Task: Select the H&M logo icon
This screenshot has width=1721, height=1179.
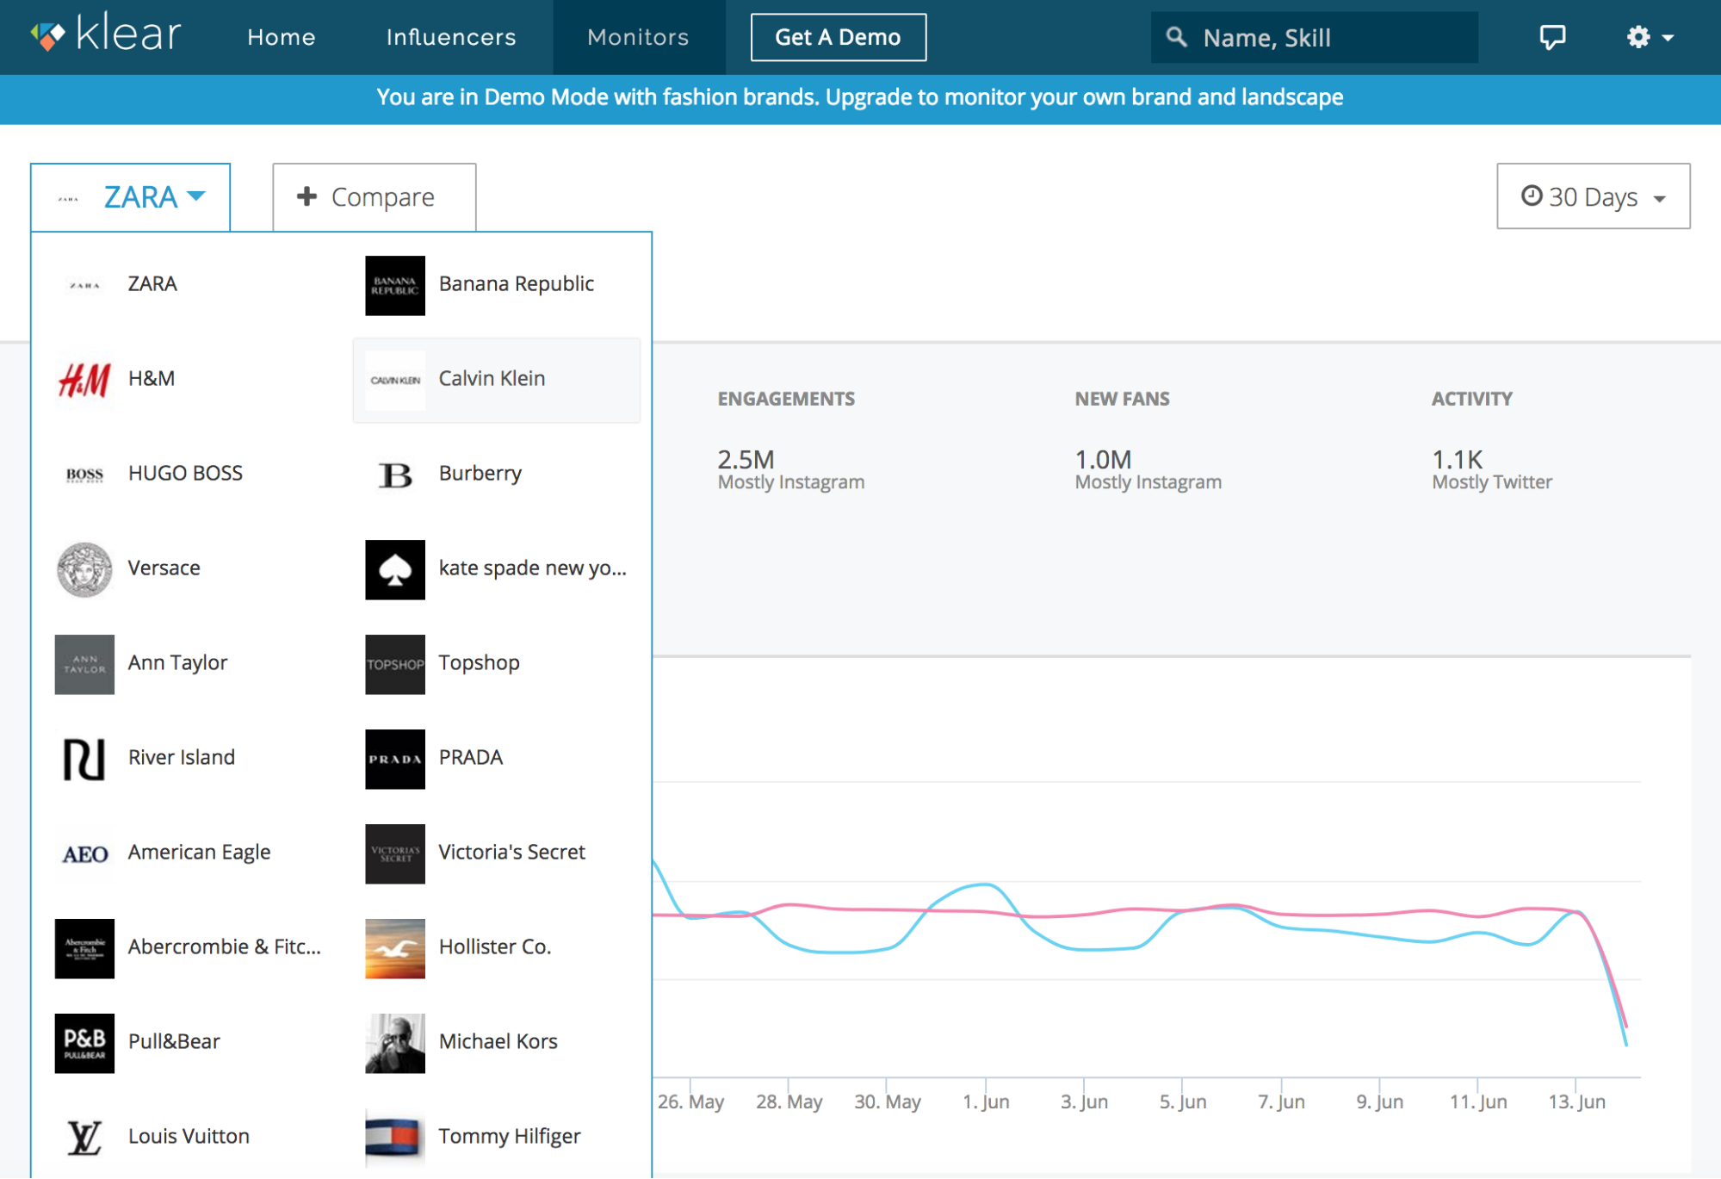Action: pyautogui.click(x=84, y=380)
